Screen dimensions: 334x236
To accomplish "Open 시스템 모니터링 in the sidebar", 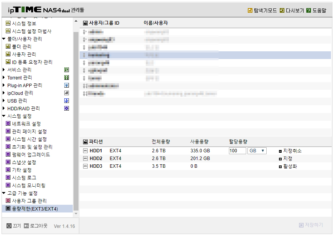I will [x=28, y=185].
